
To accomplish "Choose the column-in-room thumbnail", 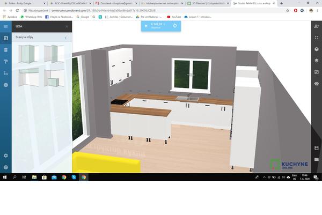I will (54, 79).
